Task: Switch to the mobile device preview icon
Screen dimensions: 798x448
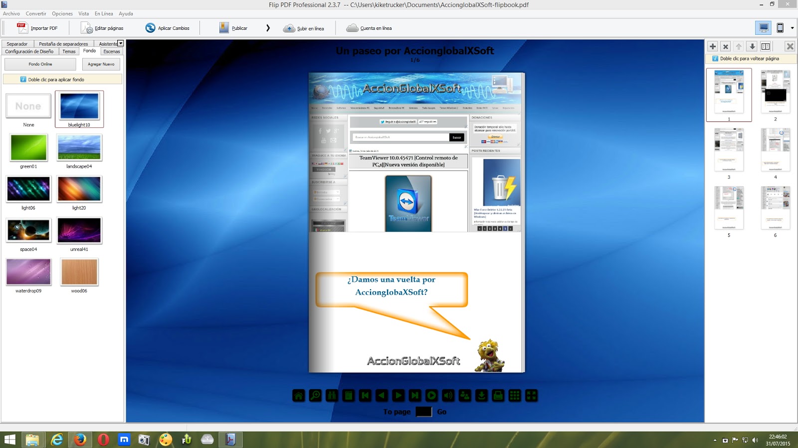Action: click(x=780, y=28)
